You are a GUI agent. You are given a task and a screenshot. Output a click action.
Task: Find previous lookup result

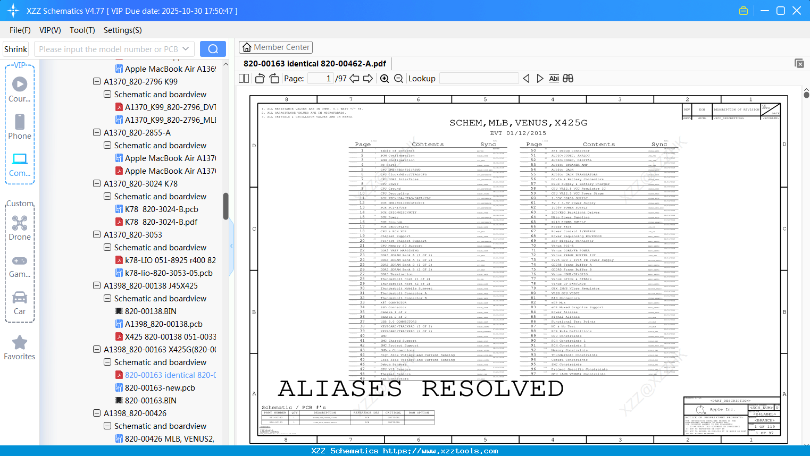point(526,79)
